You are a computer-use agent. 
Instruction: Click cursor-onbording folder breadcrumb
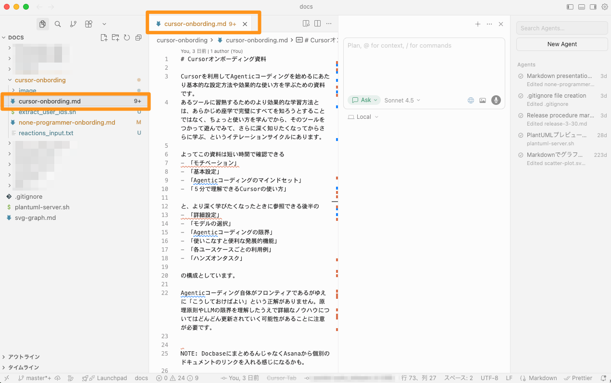coord(182,40)
